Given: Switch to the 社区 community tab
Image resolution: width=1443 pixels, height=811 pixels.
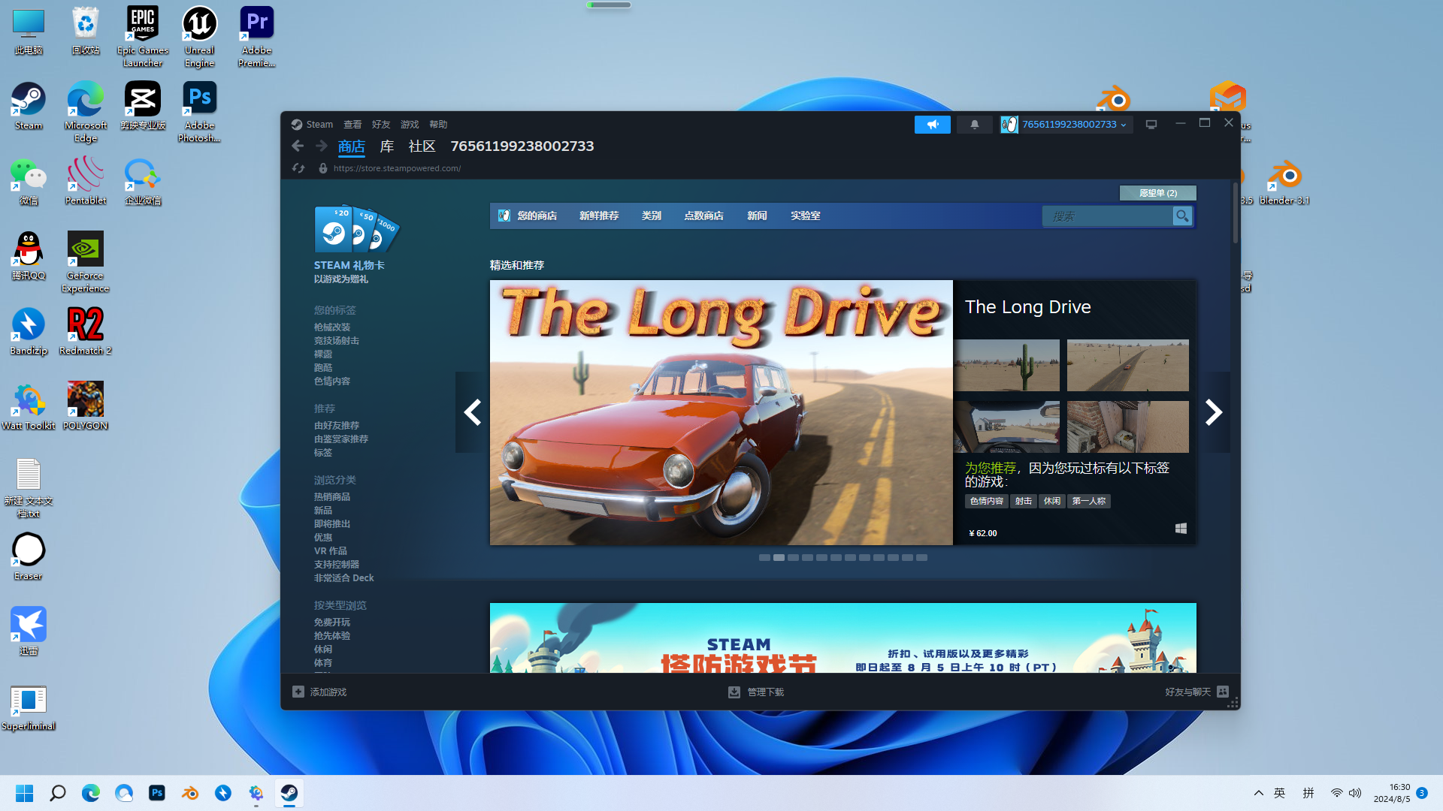Looking at the screenshot, I should tap(422, 146).
